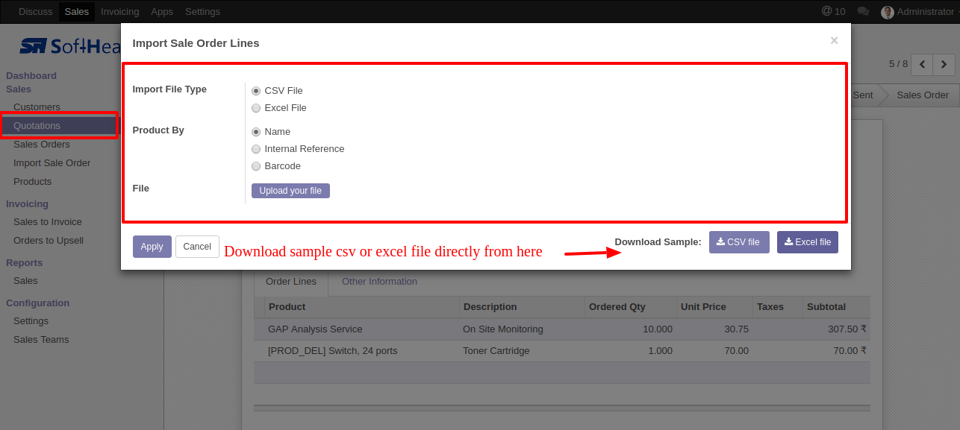Click the Apply button

coord(152,247)
